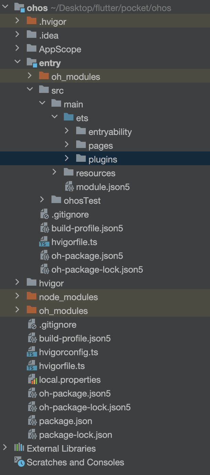Click the Scratches and Consoles icon
The width and height of the screenshot is (210, 475).
click(19, 462)
